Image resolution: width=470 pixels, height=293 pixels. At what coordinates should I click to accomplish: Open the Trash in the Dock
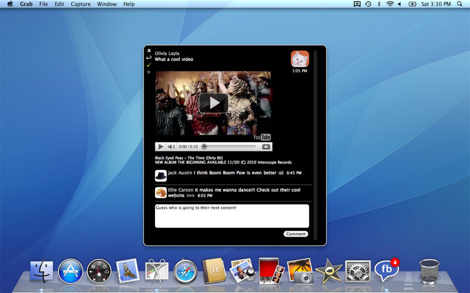coord(429,271)
